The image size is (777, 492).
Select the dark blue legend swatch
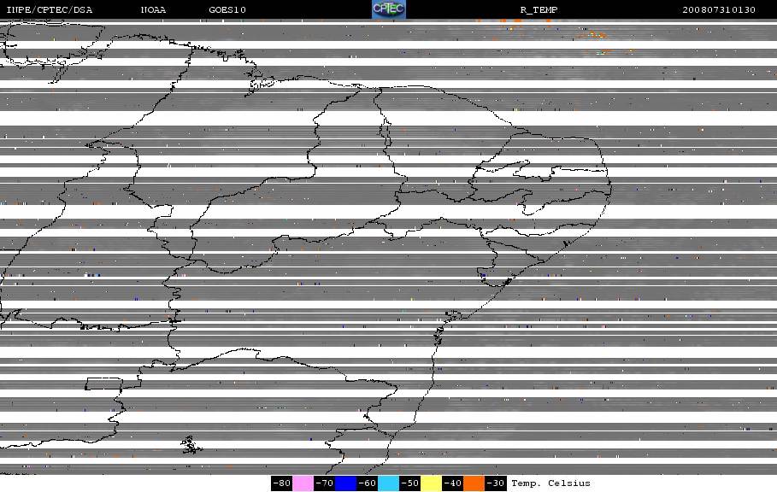346,483
